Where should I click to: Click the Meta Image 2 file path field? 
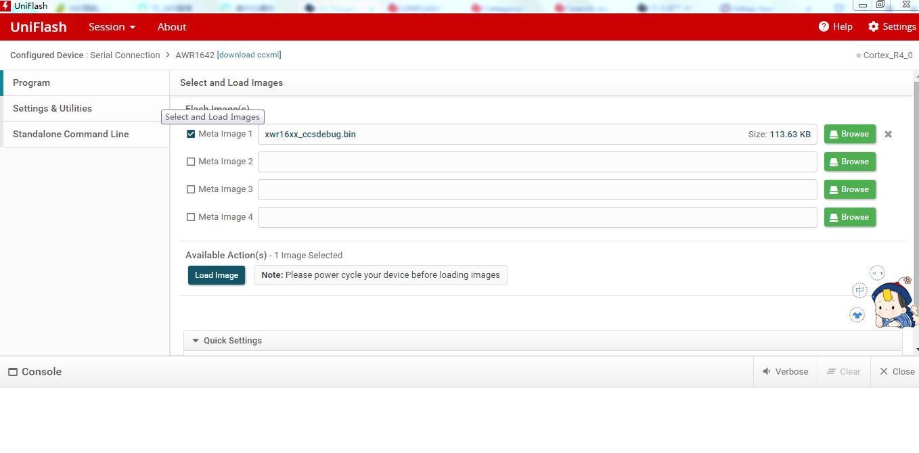pyautogui.click(x=537, y=162)
